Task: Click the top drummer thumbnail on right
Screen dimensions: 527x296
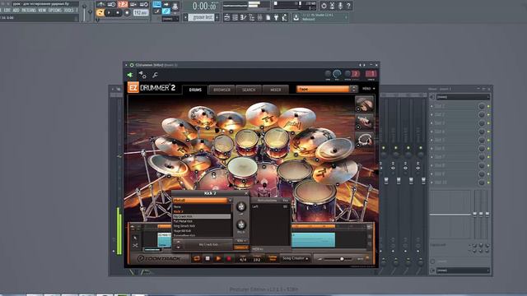Action: tap(364, 104)
